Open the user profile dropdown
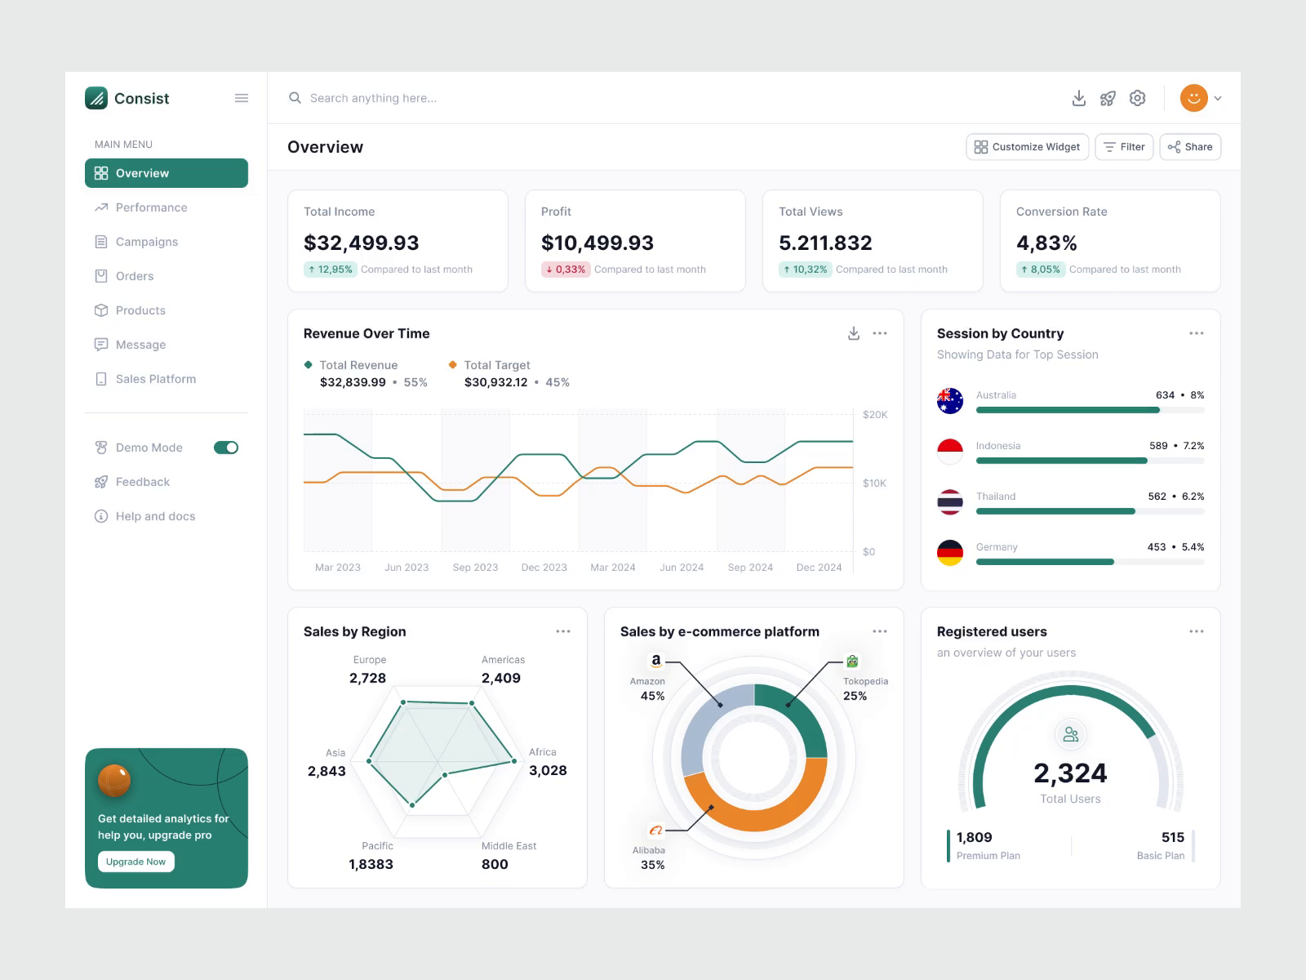 click(x=1200, y=98)
